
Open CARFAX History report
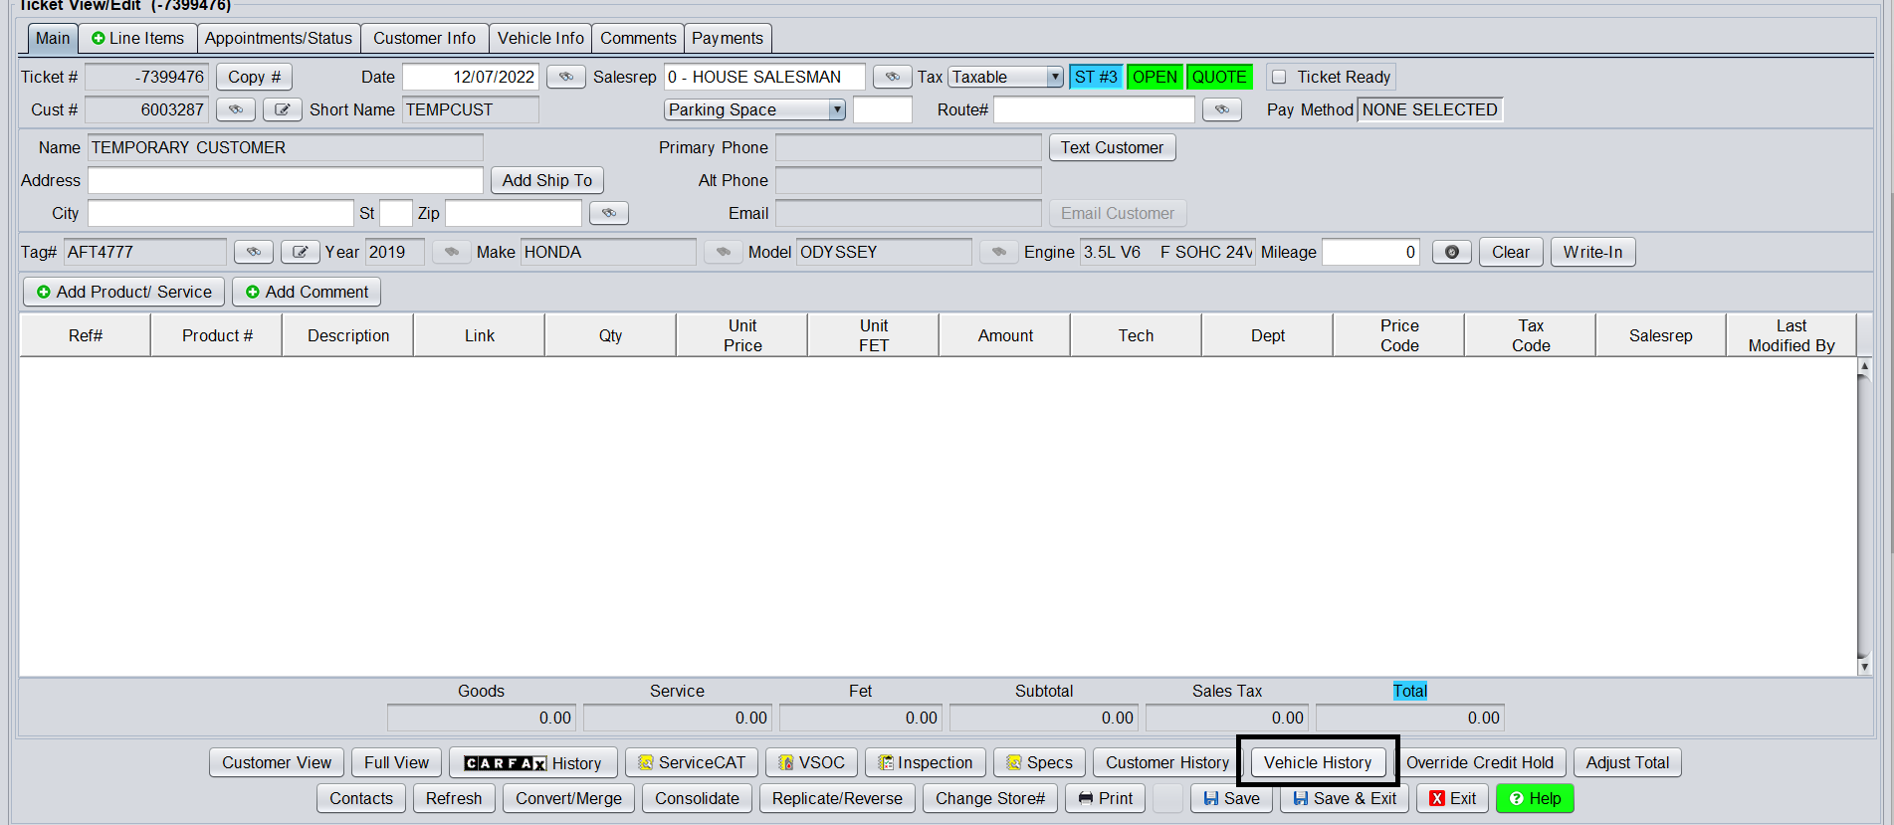(532, 762)
